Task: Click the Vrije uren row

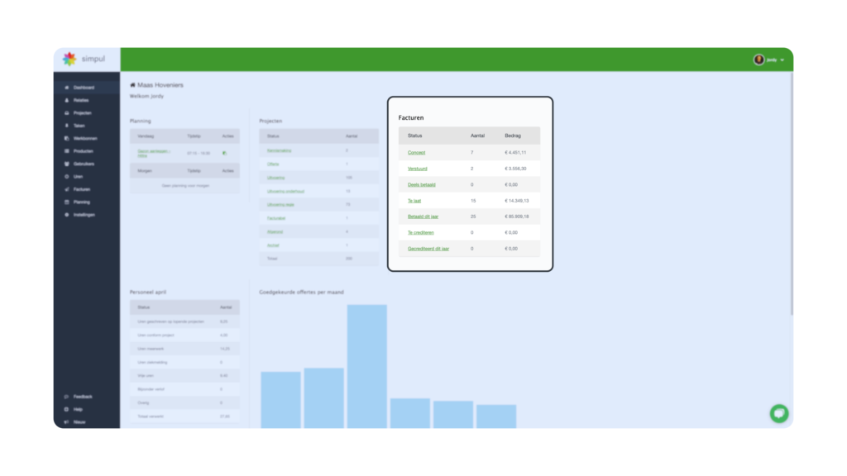Action: point(184,376)
